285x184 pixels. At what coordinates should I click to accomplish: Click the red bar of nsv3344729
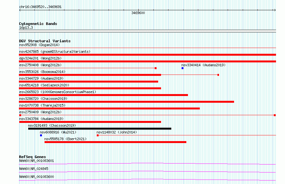point(88,82)
